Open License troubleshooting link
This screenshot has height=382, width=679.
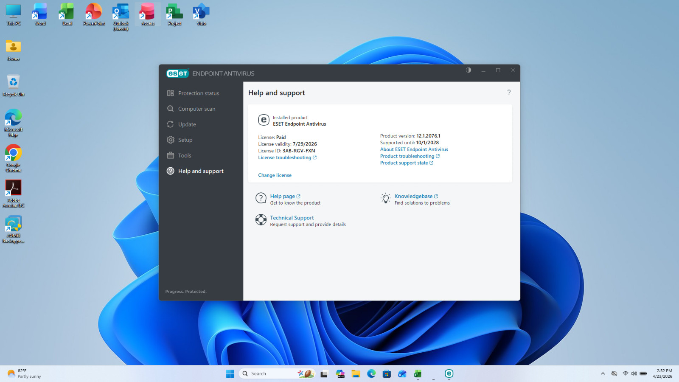(287, 157)
